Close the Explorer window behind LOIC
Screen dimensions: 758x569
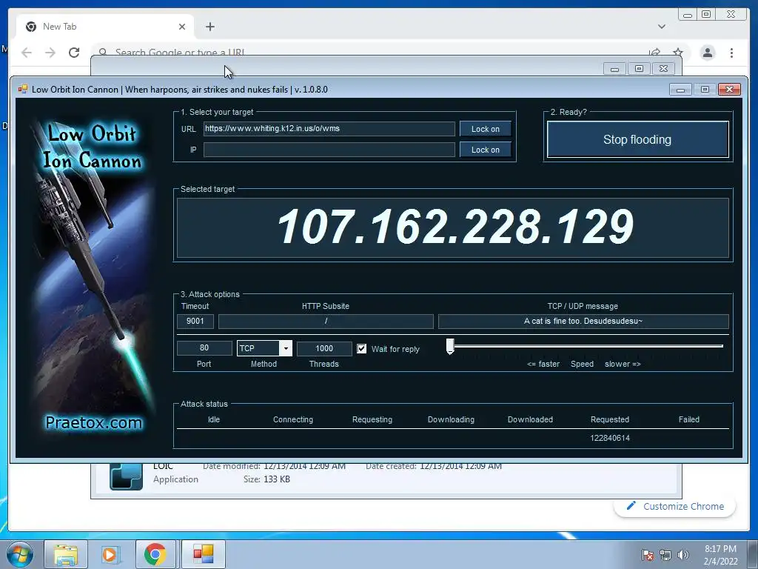click(x=664, y=69)
